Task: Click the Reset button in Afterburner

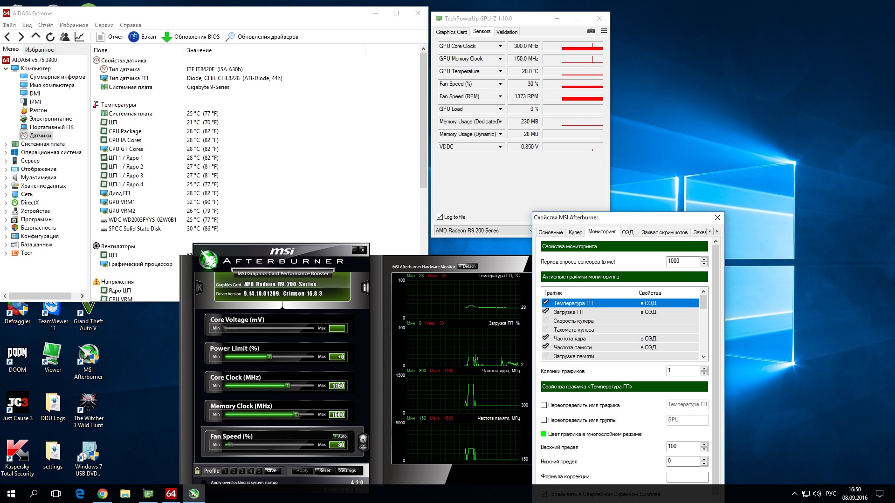Action: pyautogui.click(x=324, y=470)
